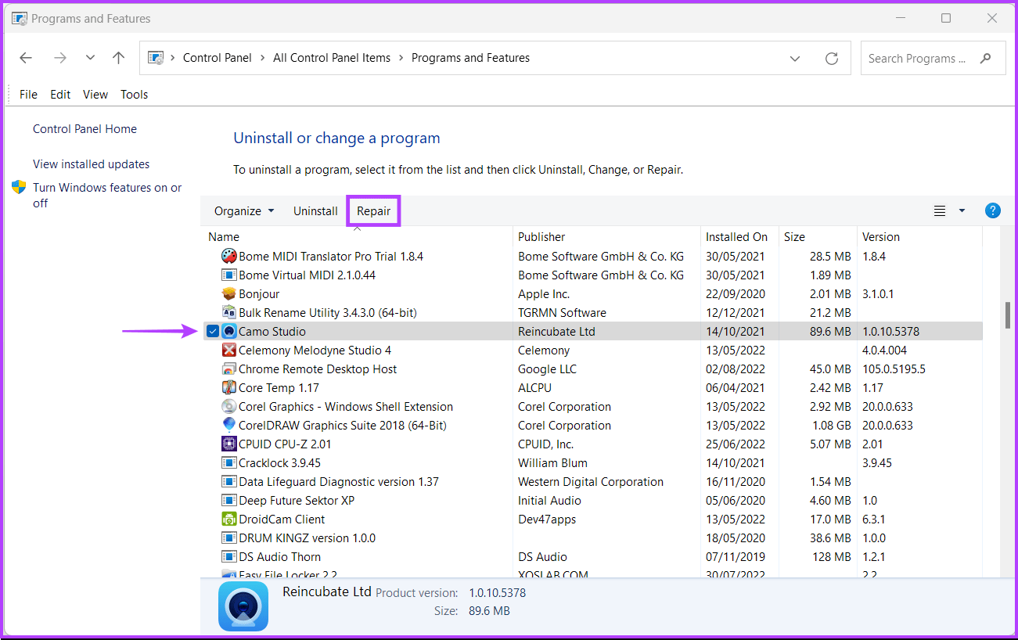Click the Camo Studio app icon

(228, 331)
